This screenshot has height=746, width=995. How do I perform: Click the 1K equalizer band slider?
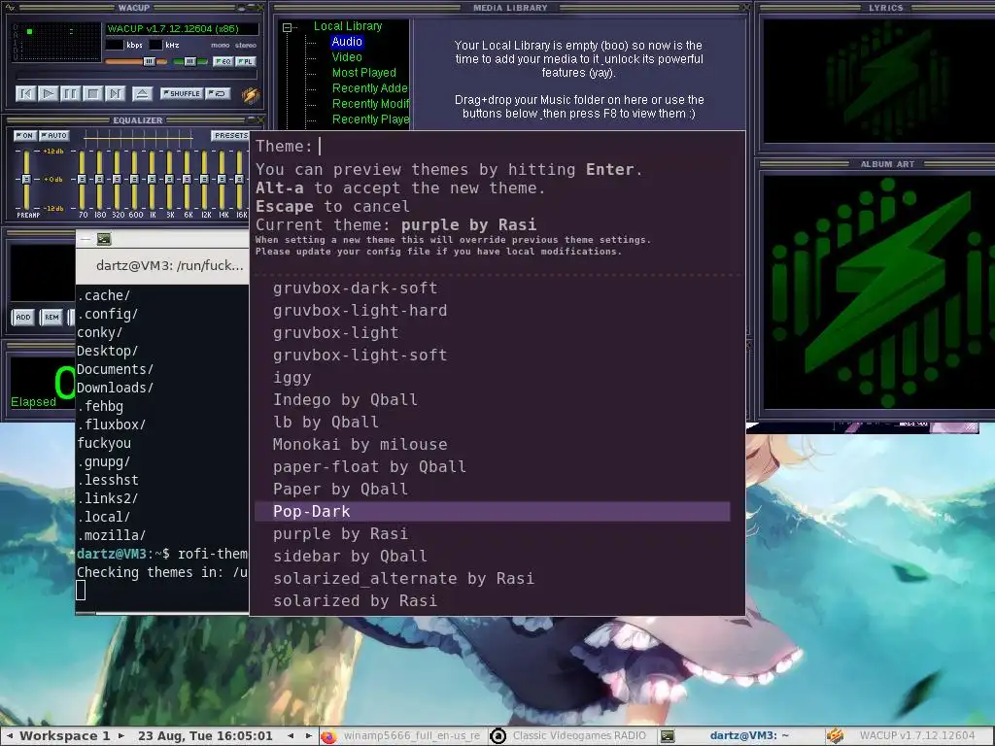[x=152, y=180]
